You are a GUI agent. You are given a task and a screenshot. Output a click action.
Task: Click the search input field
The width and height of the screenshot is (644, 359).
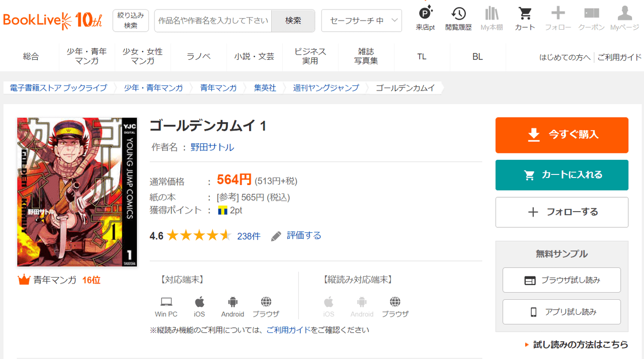pos(213,21)
